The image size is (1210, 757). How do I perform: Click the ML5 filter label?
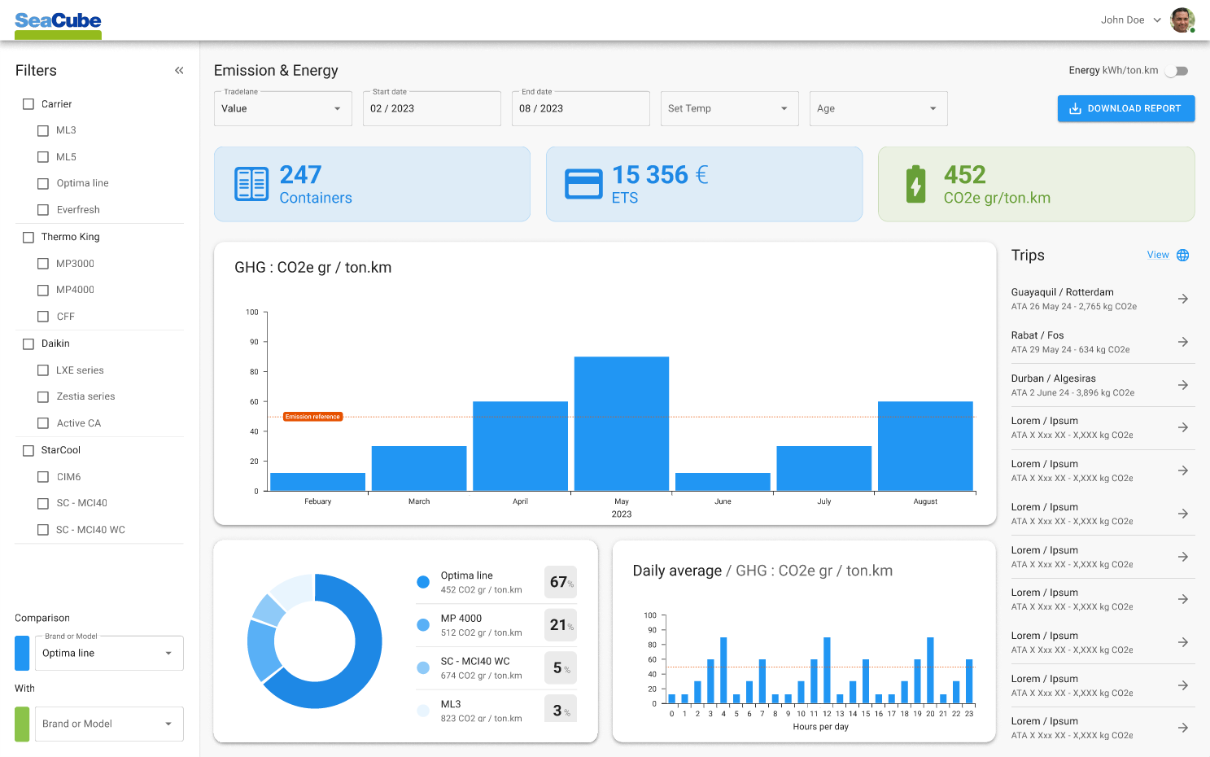(66, 157)
